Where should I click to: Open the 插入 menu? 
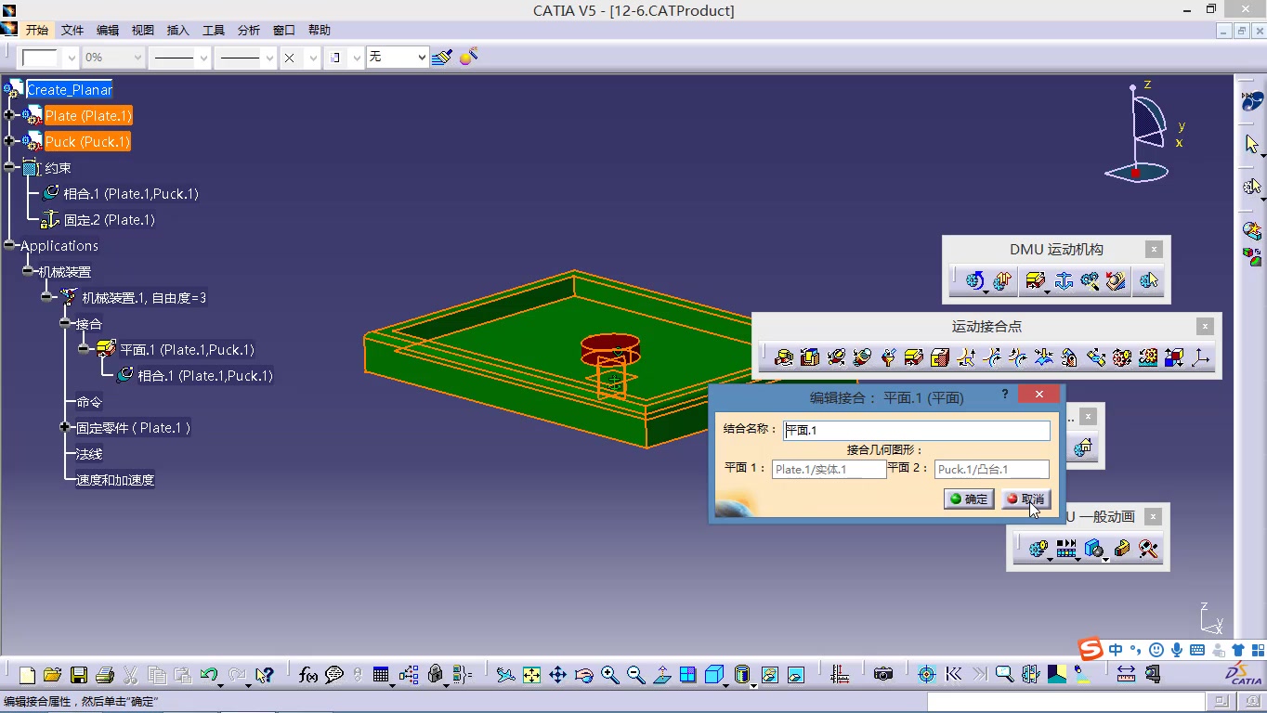tap(178, 30)
